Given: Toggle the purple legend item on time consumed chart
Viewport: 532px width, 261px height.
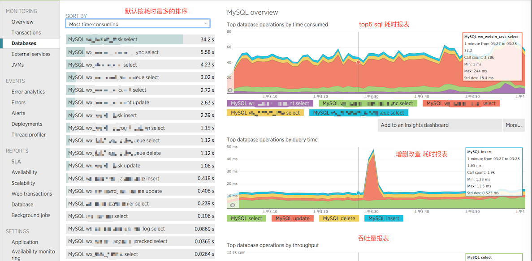Looking at the screenshot, I should point(270,103).
